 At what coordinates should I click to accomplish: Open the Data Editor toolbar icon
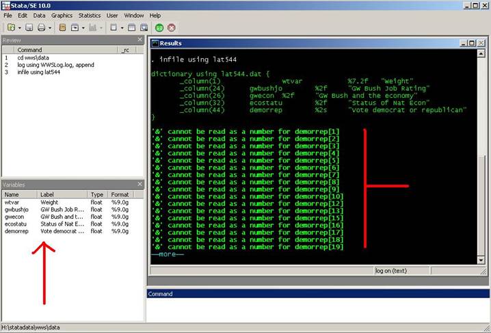coord(131,27)
